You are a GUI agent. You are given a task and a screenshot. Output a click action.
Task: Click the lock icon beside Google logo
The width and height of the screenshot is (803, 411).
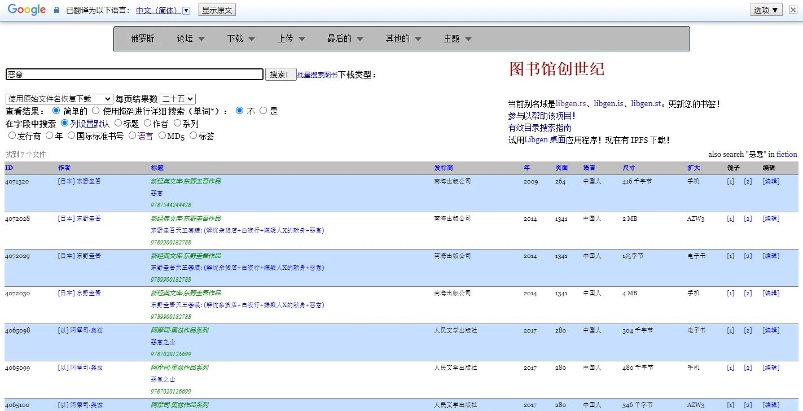[x=56, y=10]
